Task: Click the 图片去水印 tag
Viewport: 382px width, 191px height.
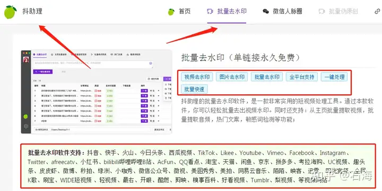Action: pyautogui.click(x=232, y=77)
